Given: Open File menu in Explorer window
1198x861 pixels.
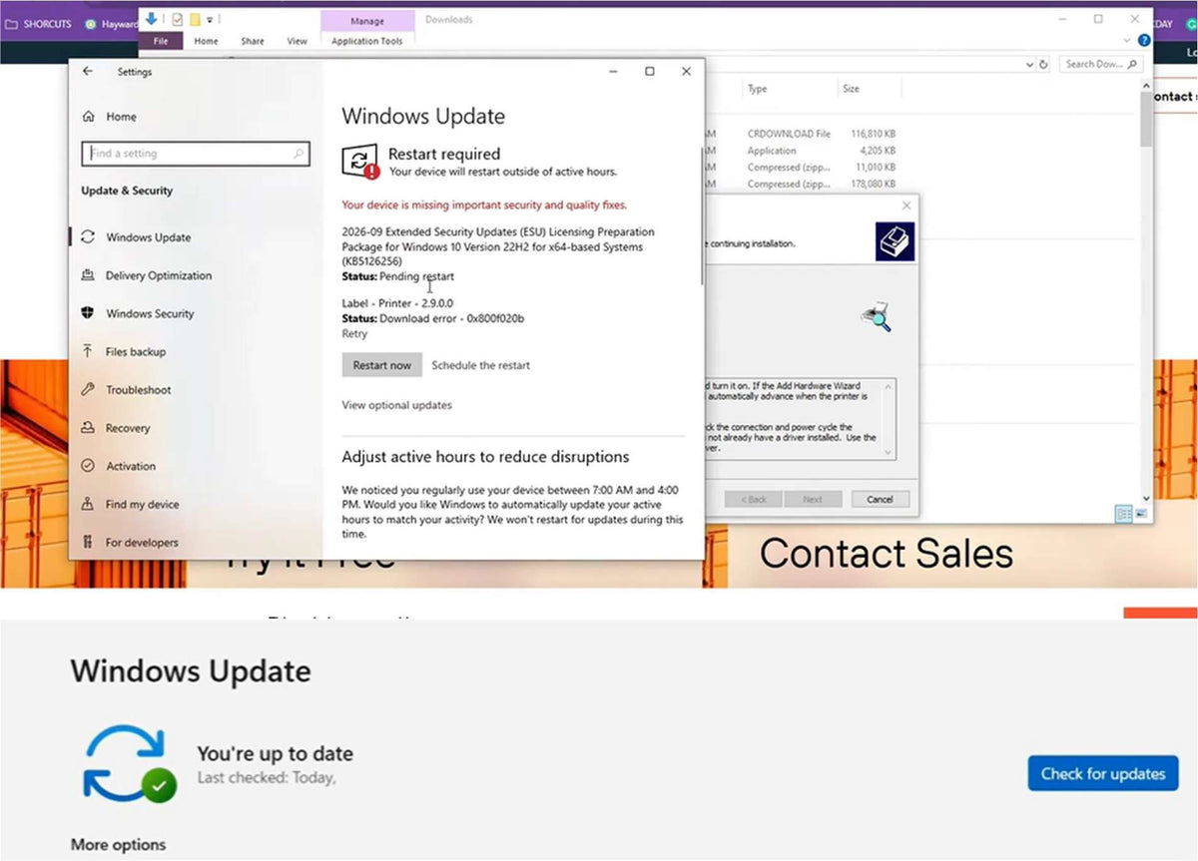Looking at the screenshot, I should pyautogui.click(x=161, y=41).
